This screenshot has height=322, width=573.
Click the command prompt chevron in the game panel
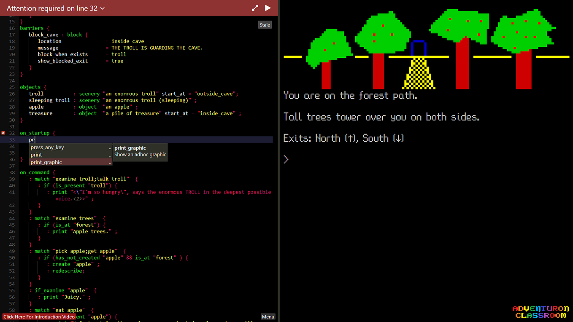(x=286, y=159)
